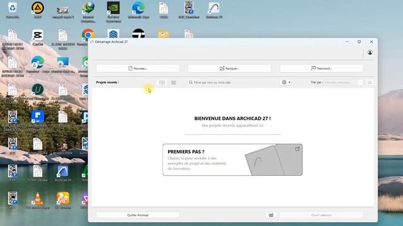Viewport: 403px width, 226px height.
Task: Select the Personnel Edge desktop shortcut
Action: tap(38, 65)
